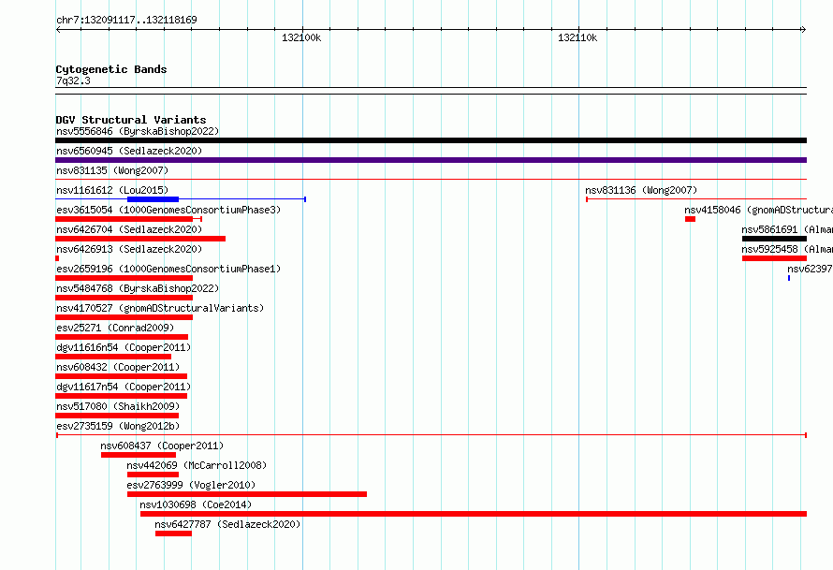Open nsv608432 (Cooper2011) variant label
The height and width of the screenshot is (570, 833).
coord(118,367)
